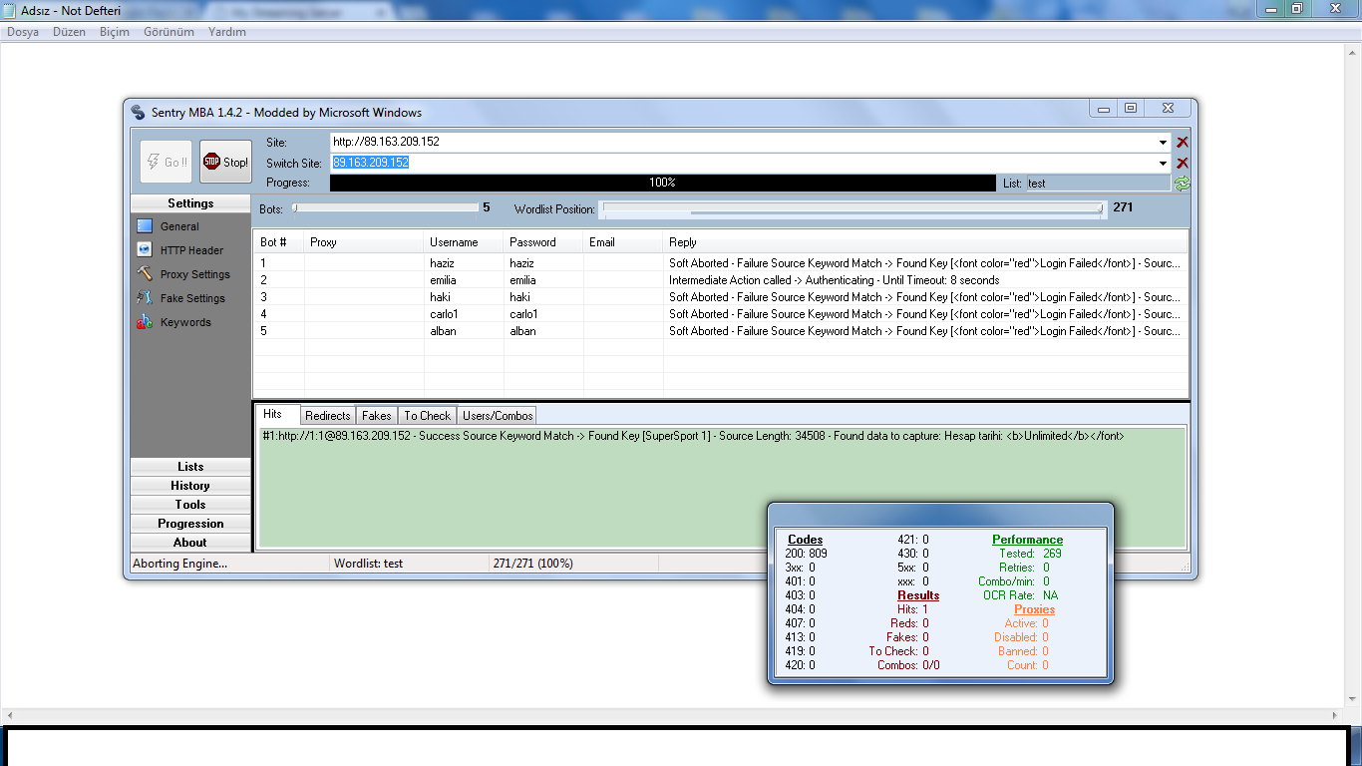Select the Proxy Settings hammer icon
Viewport: 1362px width, 766px height.
(145, 274)
